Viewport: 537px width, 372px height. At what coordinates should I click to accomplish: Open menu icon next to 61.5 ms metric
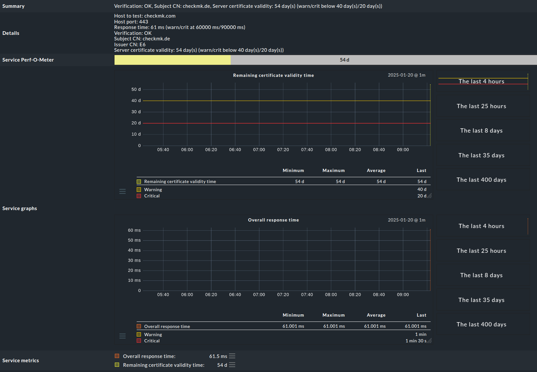click(x=232, y=356)
